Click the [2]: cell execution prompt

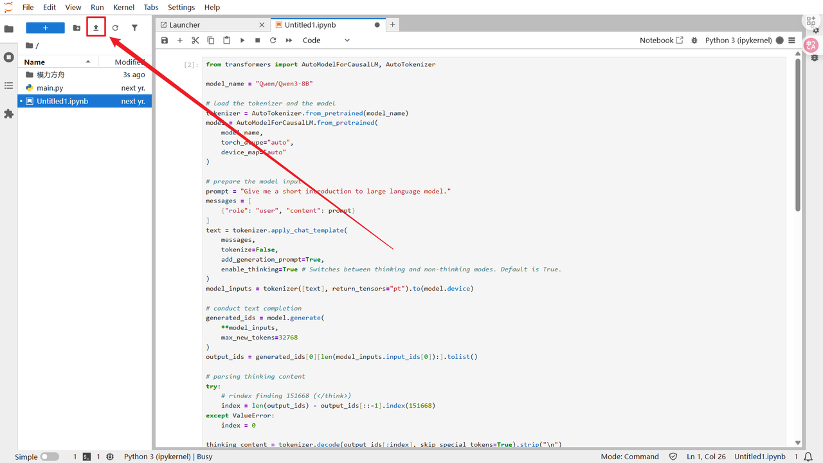[192, 64]
